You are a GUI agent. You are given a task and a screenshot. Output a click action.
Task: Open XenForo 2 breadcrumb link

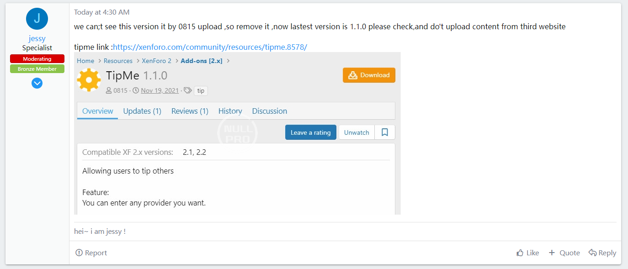pyautogui.click(x=156, y=61)
